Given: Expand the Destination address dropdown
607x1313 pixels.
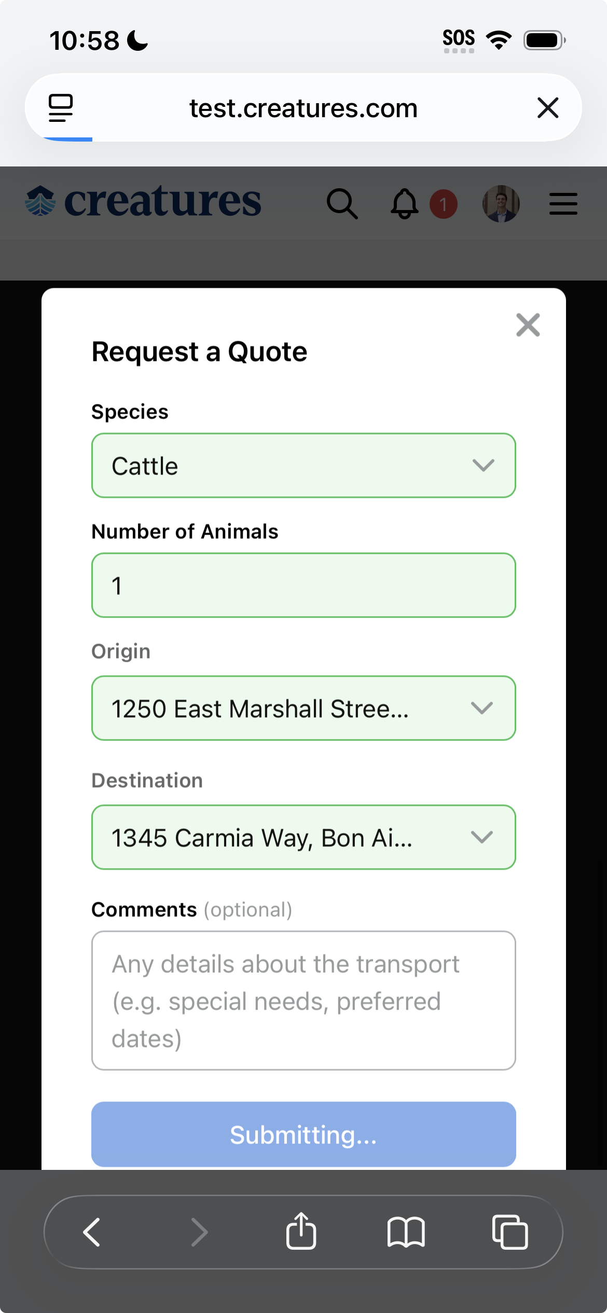Looking at the screenshot, I should 303,837.
